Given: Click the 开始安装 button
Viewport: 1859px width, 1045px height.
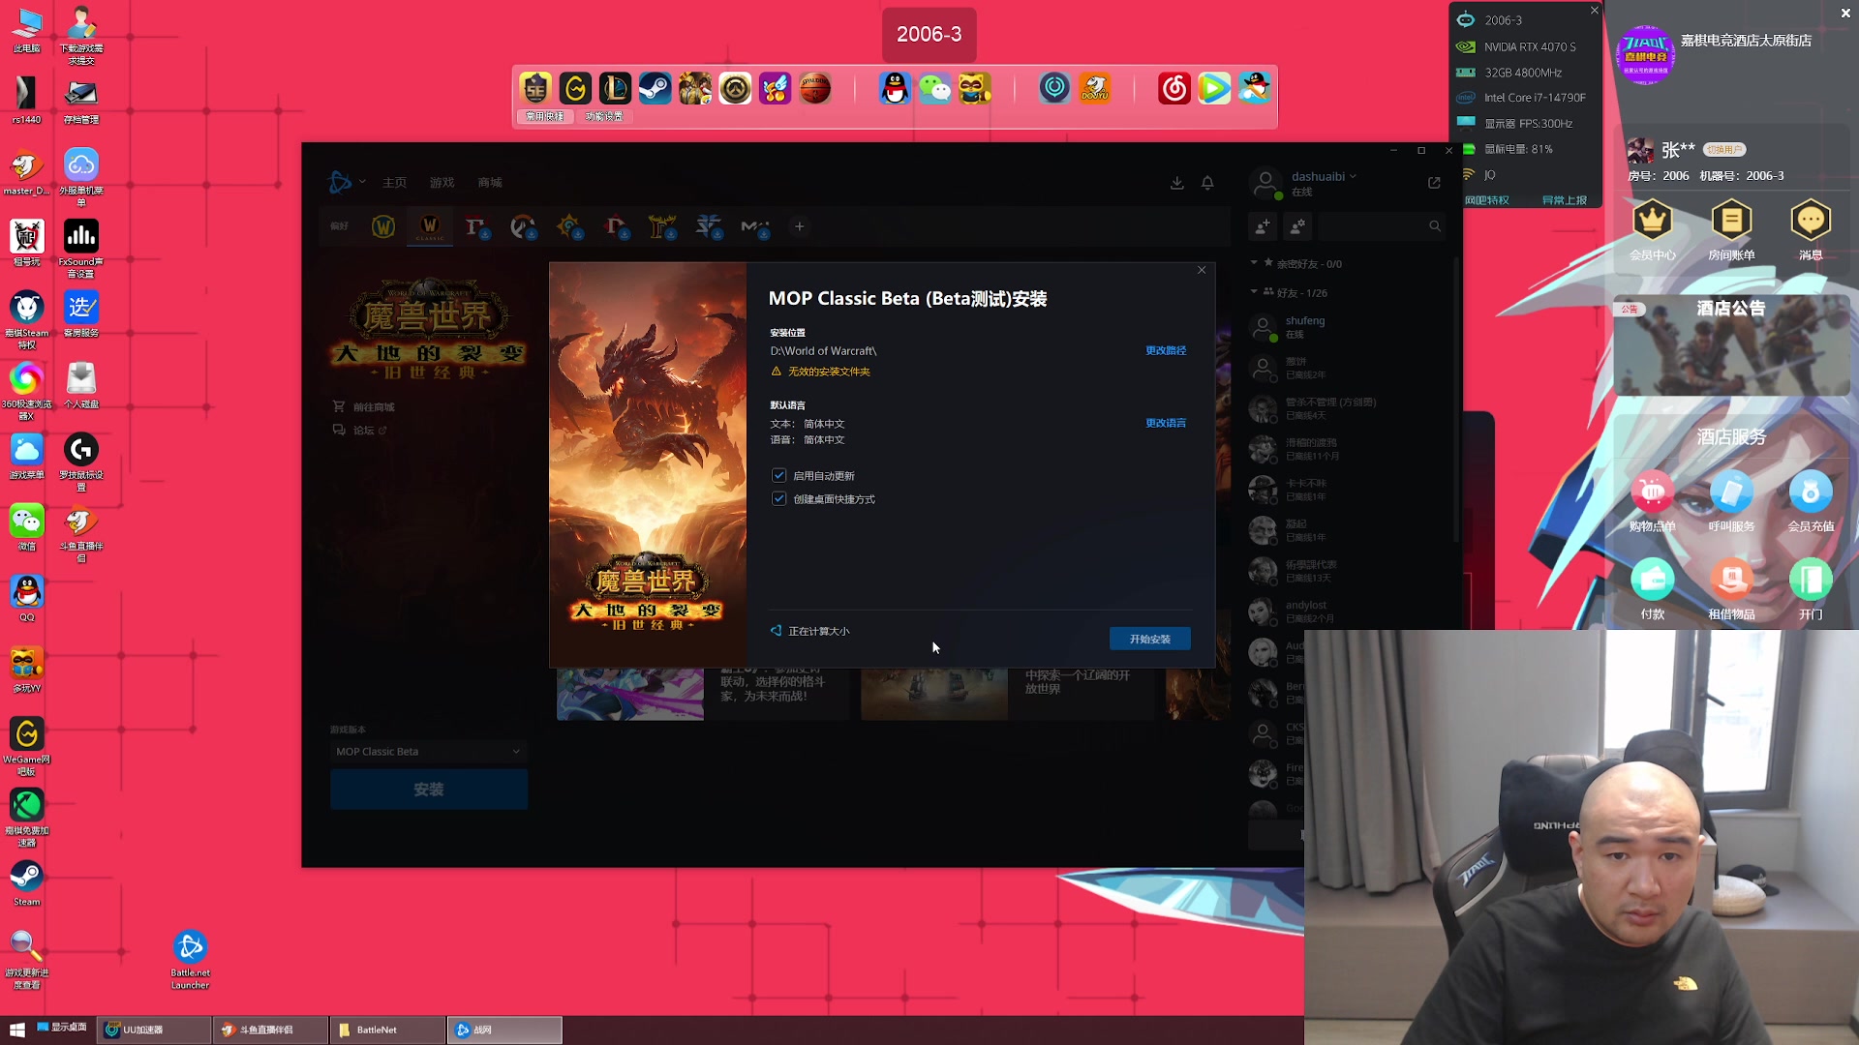Looking at the screenshot, I should [x=1150, y=639].
